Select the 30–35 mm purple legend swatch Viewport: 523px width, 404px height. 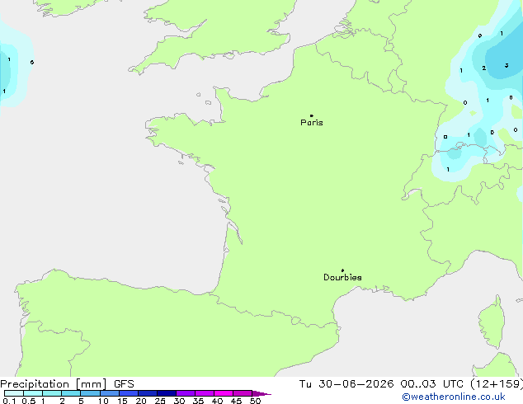185,393
